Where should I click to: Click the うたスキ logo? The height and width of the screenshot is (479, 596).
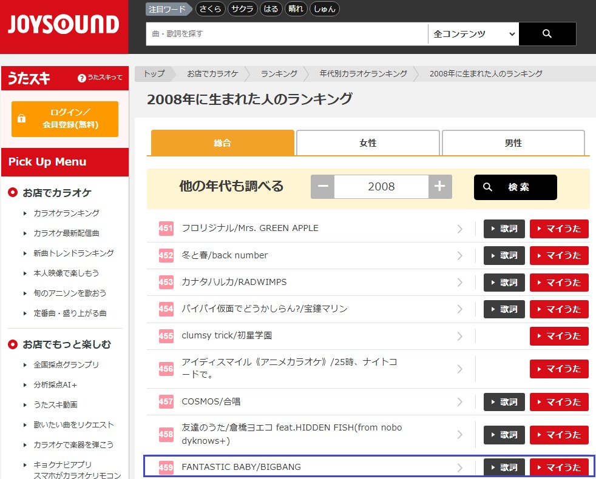[x=29, y=78]
